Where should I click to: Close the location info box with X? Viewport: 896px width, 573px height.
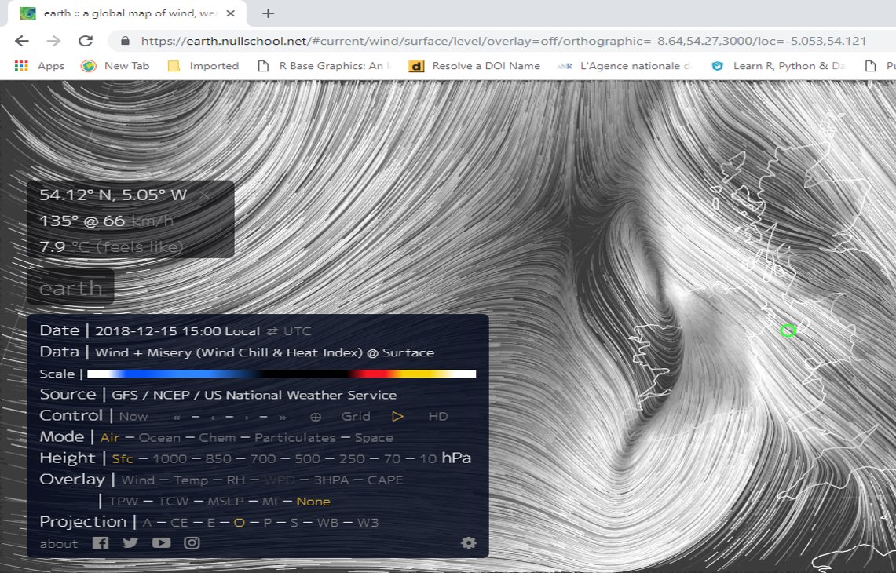coord(205,195)
